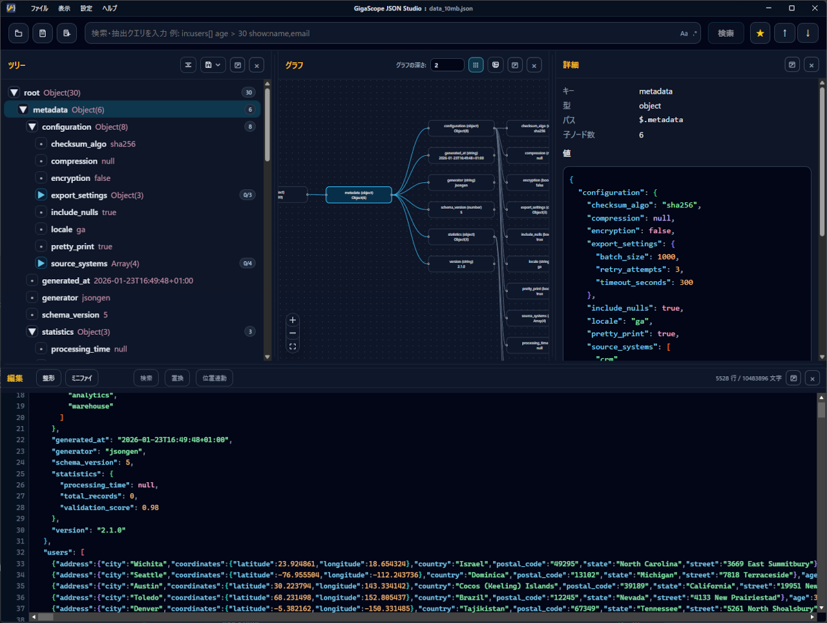The height and width of the screenshot is (623, 827).
Task: Collapse the configuration Object(8) node
Action: pyautogui.click(x=32, y=127)
